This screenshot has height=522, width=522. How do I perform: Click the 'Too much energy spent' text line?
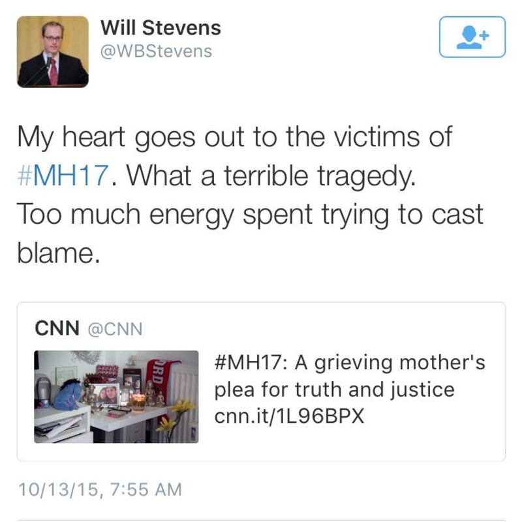(250, 215)
